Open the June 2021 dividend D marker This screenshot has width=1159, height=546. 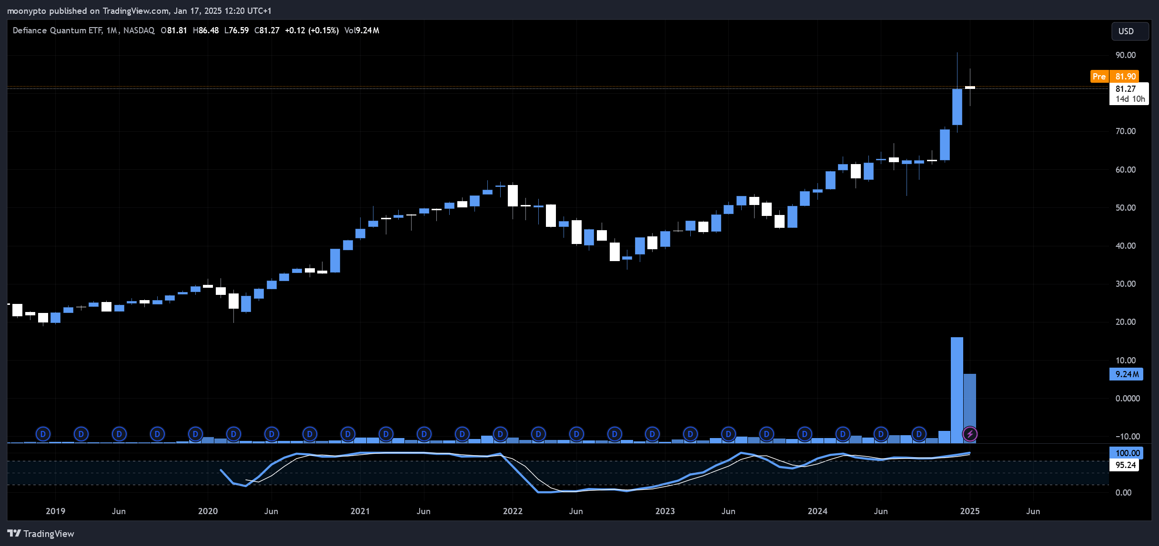[x=424, y=434]
